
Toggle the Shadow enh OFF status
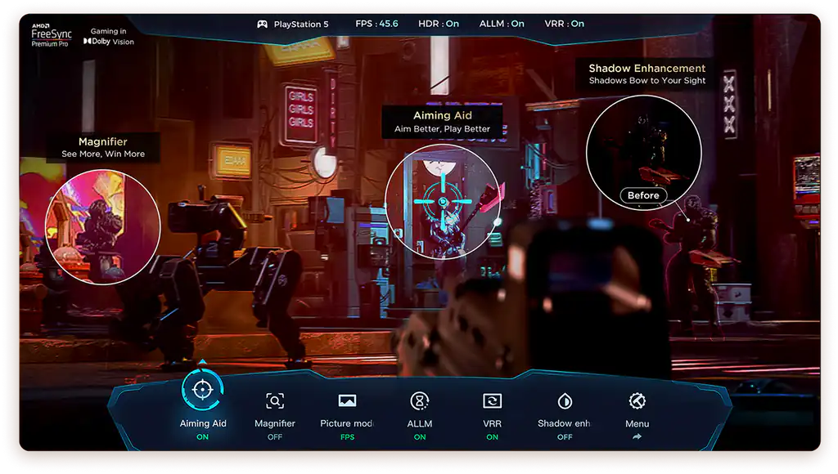[x=565, y=436]
